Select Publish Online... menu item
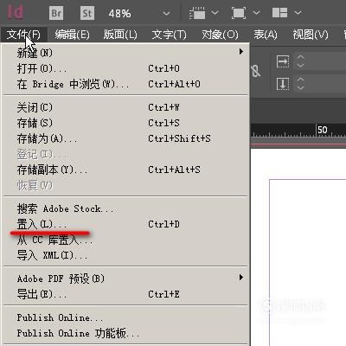Screen dimensions: 346x346 pyautogui.click(x=125, y=317)
